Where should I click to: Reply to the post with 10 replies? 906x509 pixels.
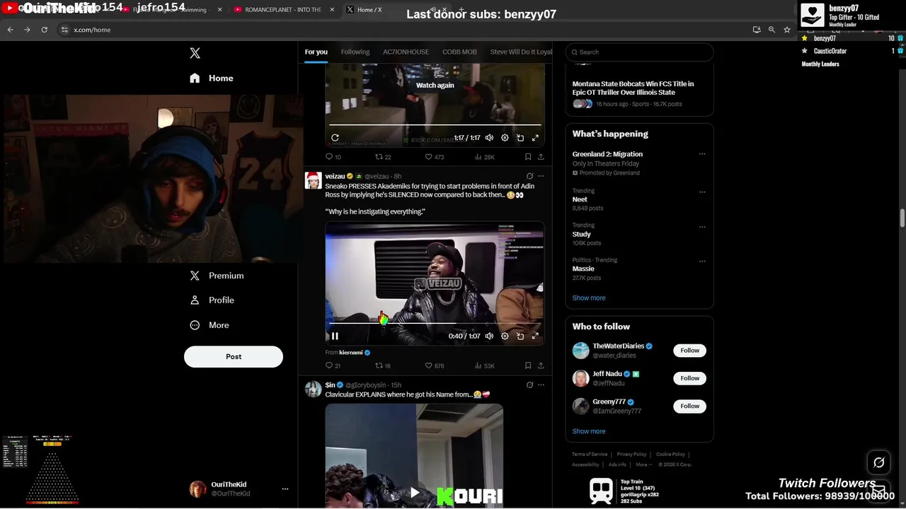(333, 157)
